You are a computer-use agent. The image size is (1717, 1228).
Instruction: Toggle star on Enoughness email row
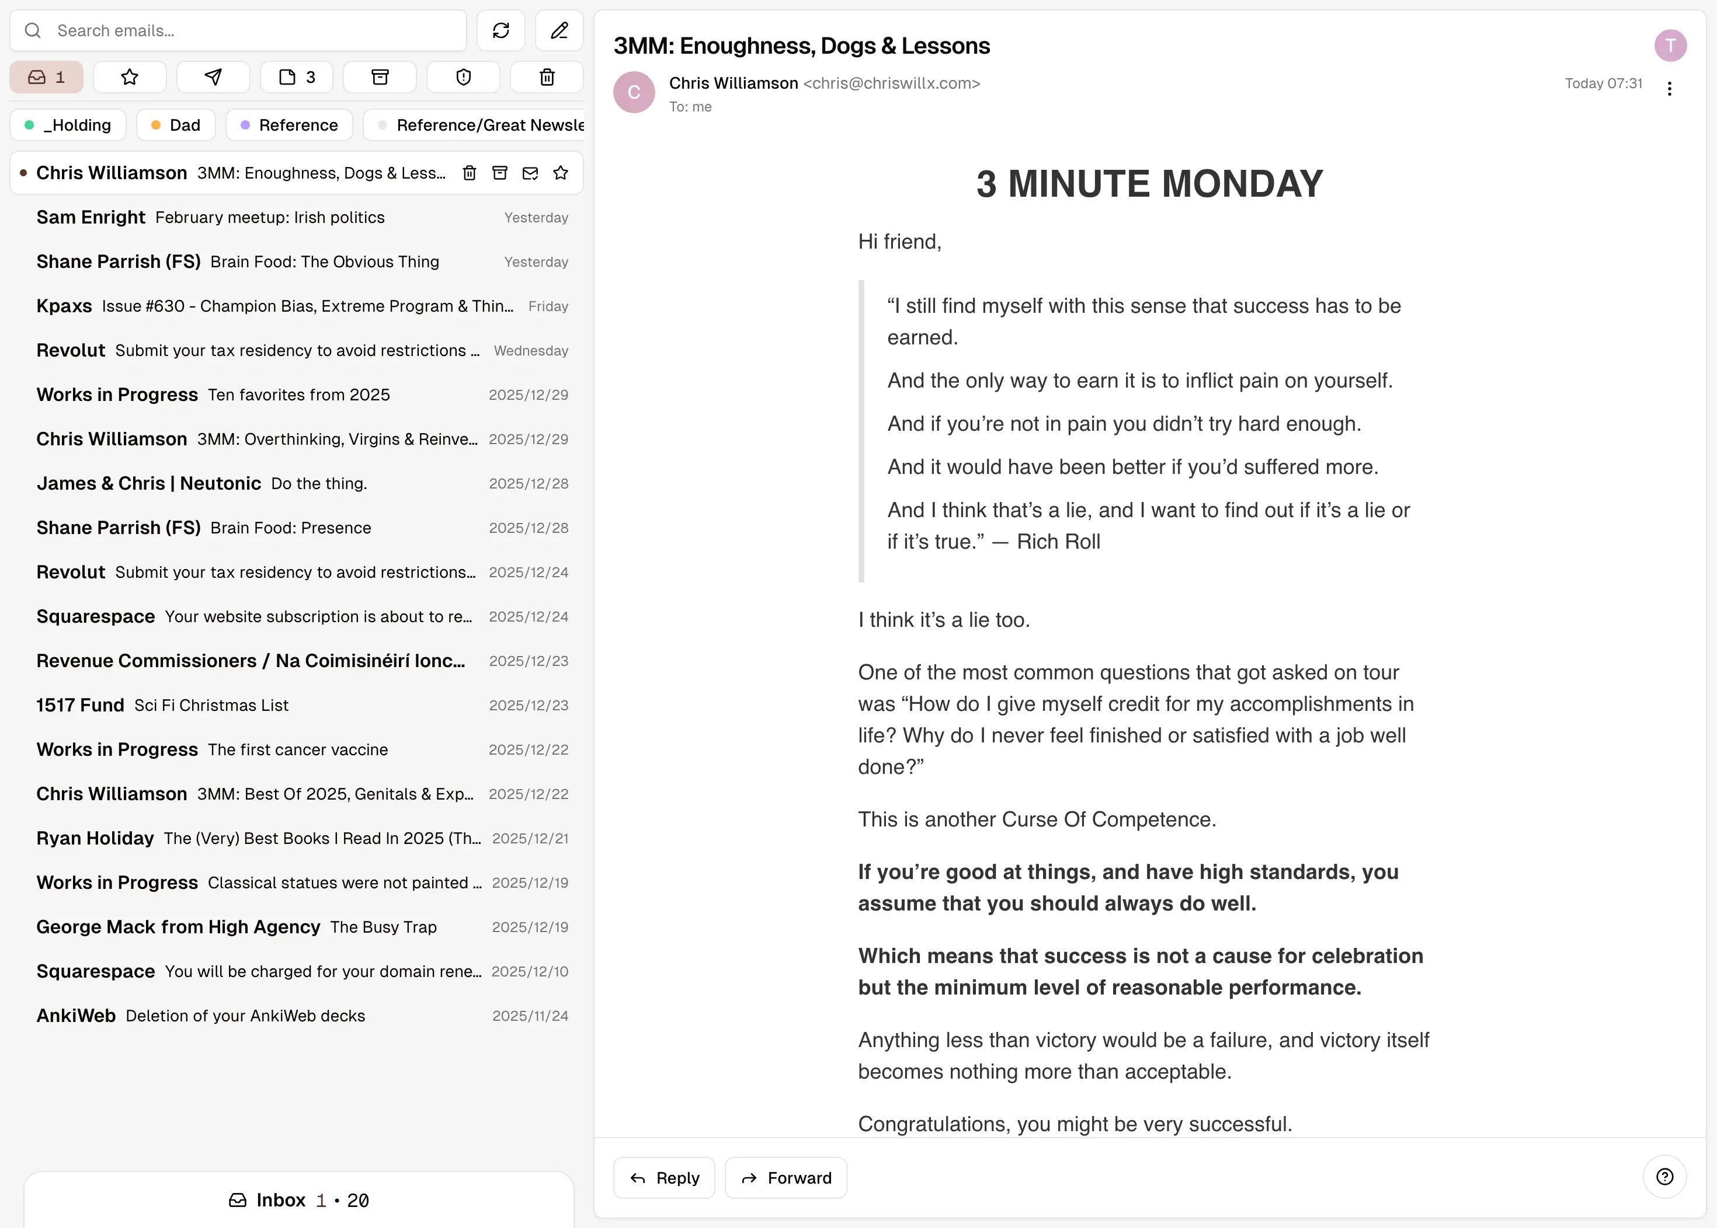[x=560, y=173]
